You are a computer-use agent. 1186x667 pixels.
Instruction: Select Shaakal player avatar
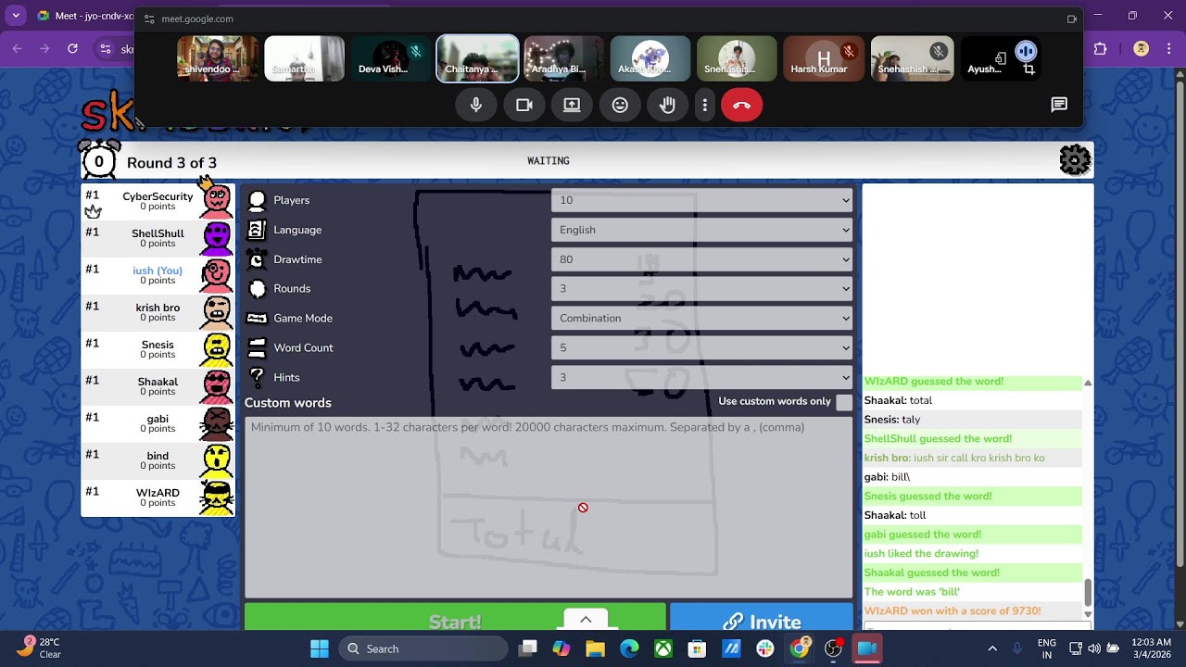coord(216,386)
